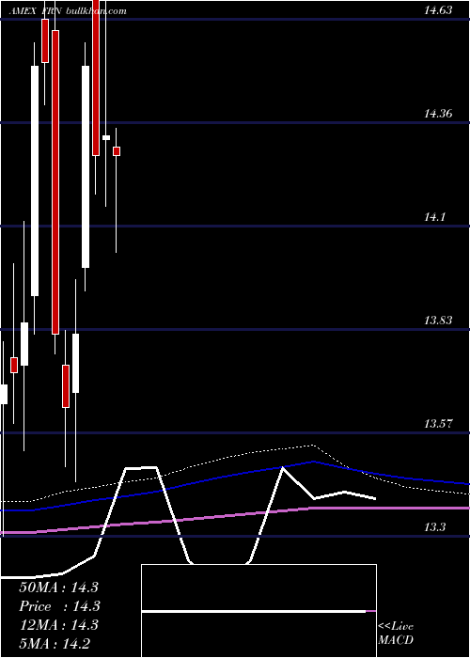Image resolution: width=470 pixels, height=658 pixels.
Task: Click the 50MA : 14.3 readout
Action: 58,587
